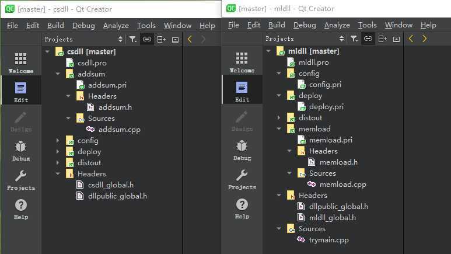Open Build menu in csdll window

click(x=55, y=26)
